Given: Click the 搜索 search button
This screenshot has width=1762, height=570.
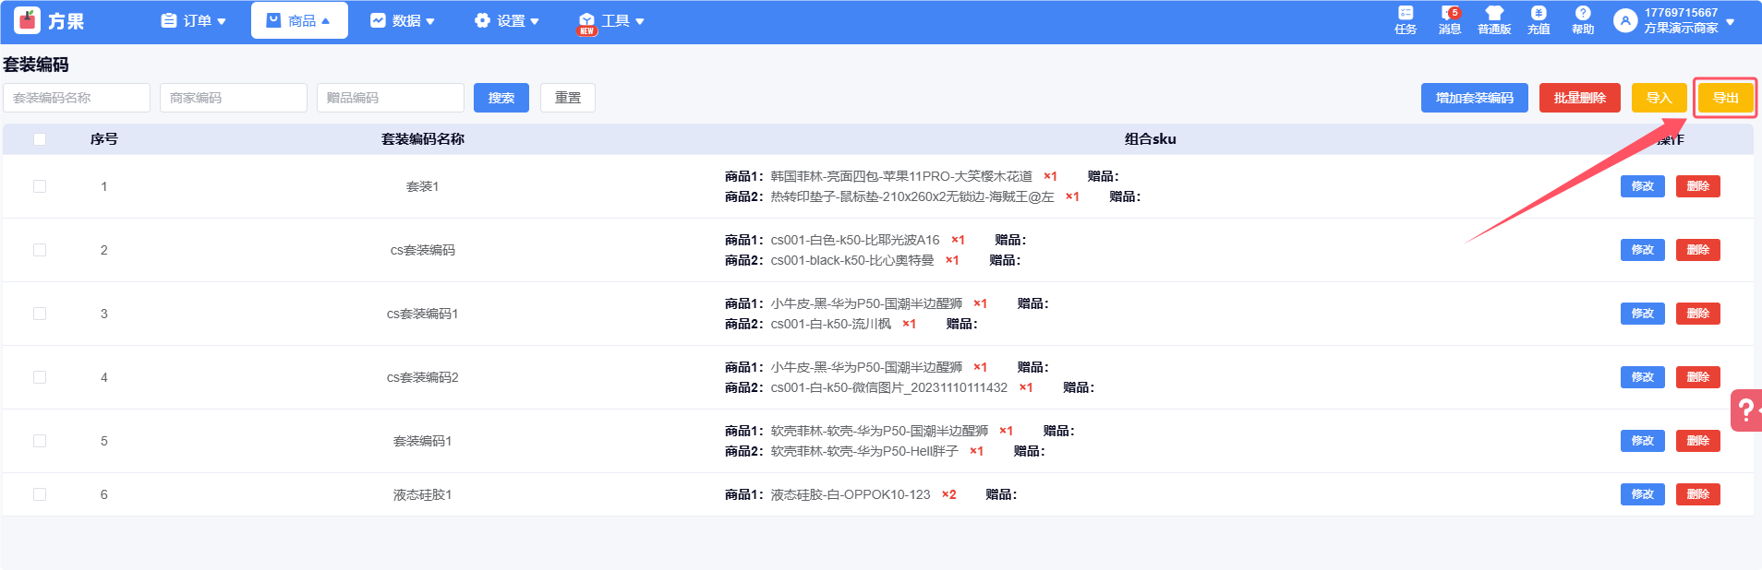Looking at the screenshot, I should pos(501,98).
